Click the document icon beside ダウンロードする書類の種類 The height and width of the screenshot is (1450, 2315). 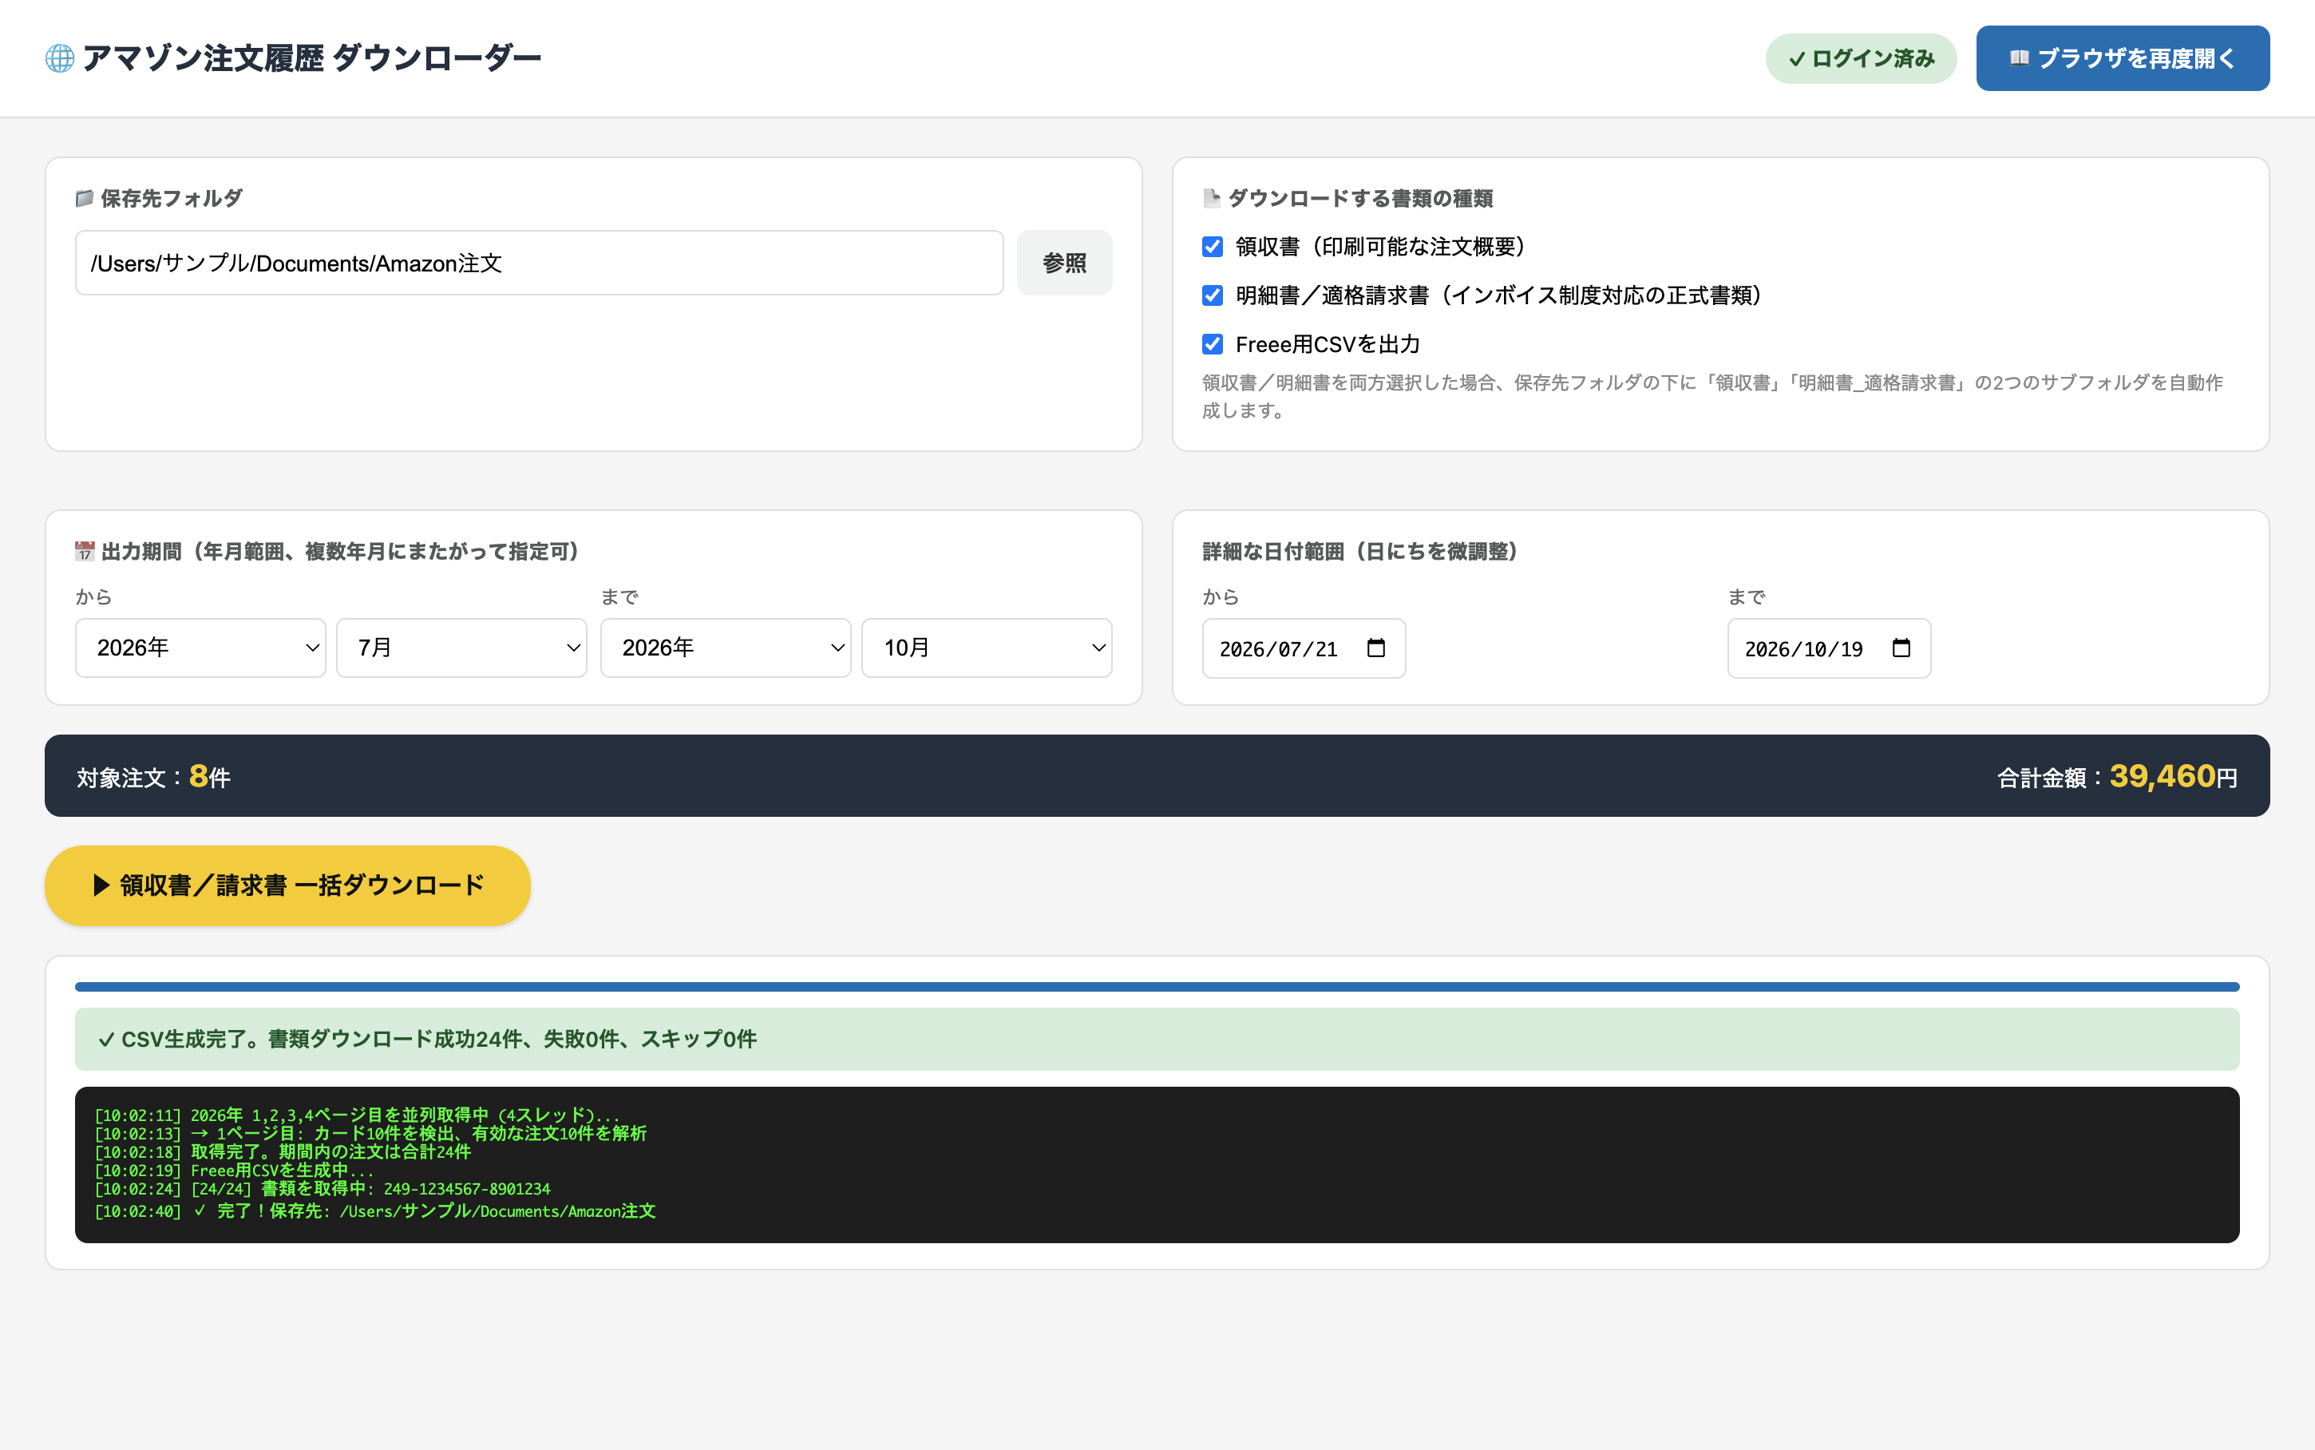(x=1212, y=199)
